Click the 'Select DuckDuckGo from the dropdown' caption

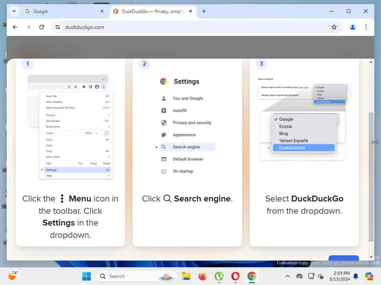(x=304, y=205)
